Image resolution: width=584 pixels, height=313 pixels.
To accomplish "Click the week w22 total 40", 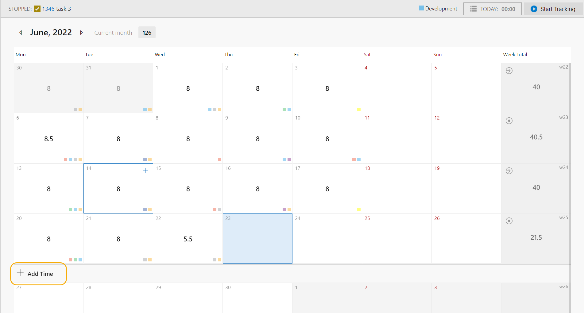I will pyautogui.click(x=536, y=87).
